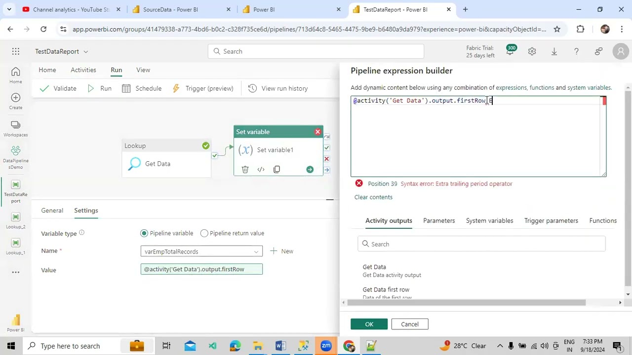Open the user account avatar
This screenshot has width=632, height=355.
[621, 51]
